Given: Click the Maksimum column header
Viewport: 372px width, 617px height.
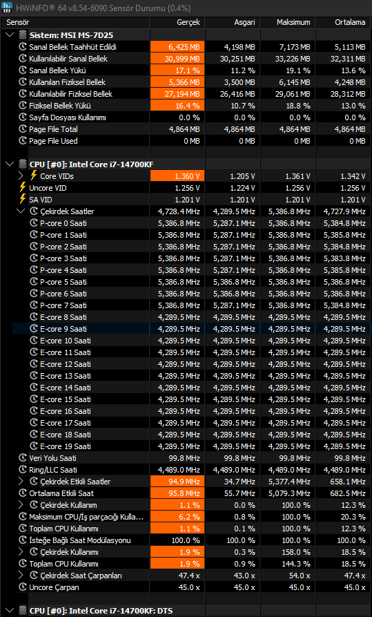Looking at the screenshot, I should pyautogui.click(x=287, y=22).
